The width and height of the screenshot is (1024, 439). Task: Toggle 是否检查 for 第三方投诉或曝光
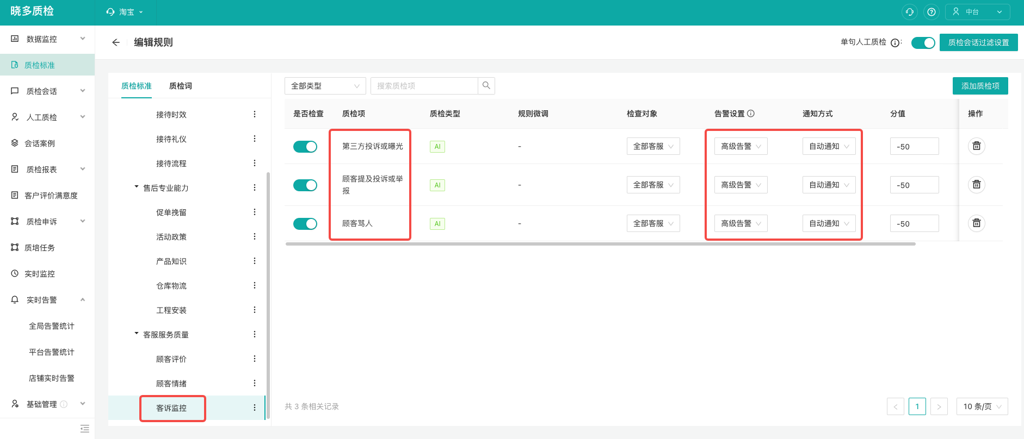305,147
